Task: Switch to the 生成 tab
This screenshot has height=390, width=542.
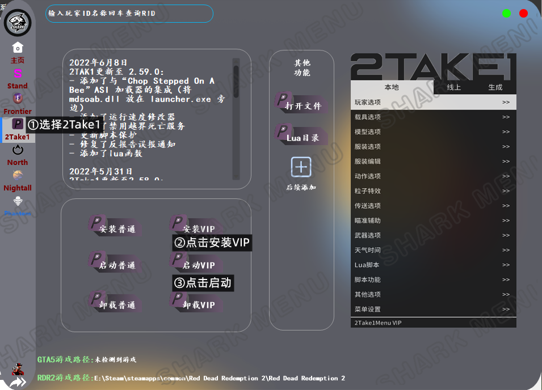Action: pyautogui.click(x=495, y=87)
